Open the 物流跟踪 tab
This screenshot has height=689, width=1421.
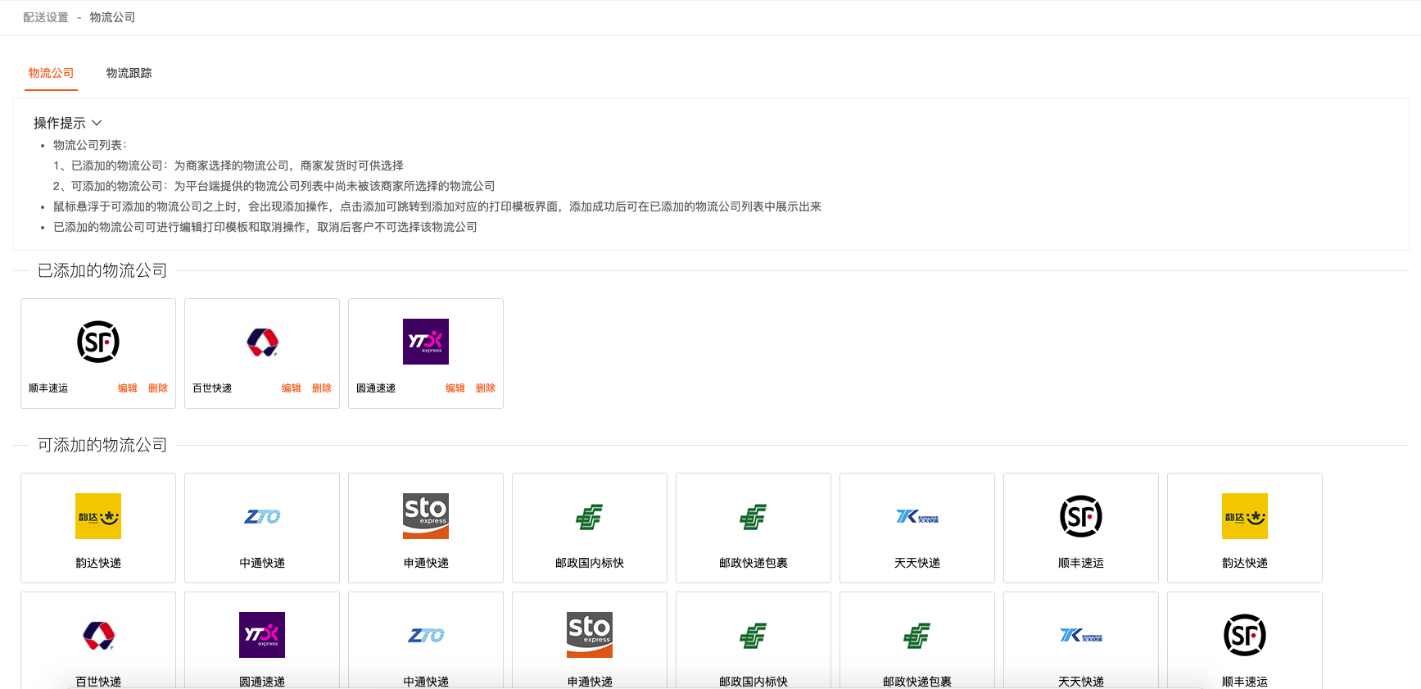tap(129, 73)
